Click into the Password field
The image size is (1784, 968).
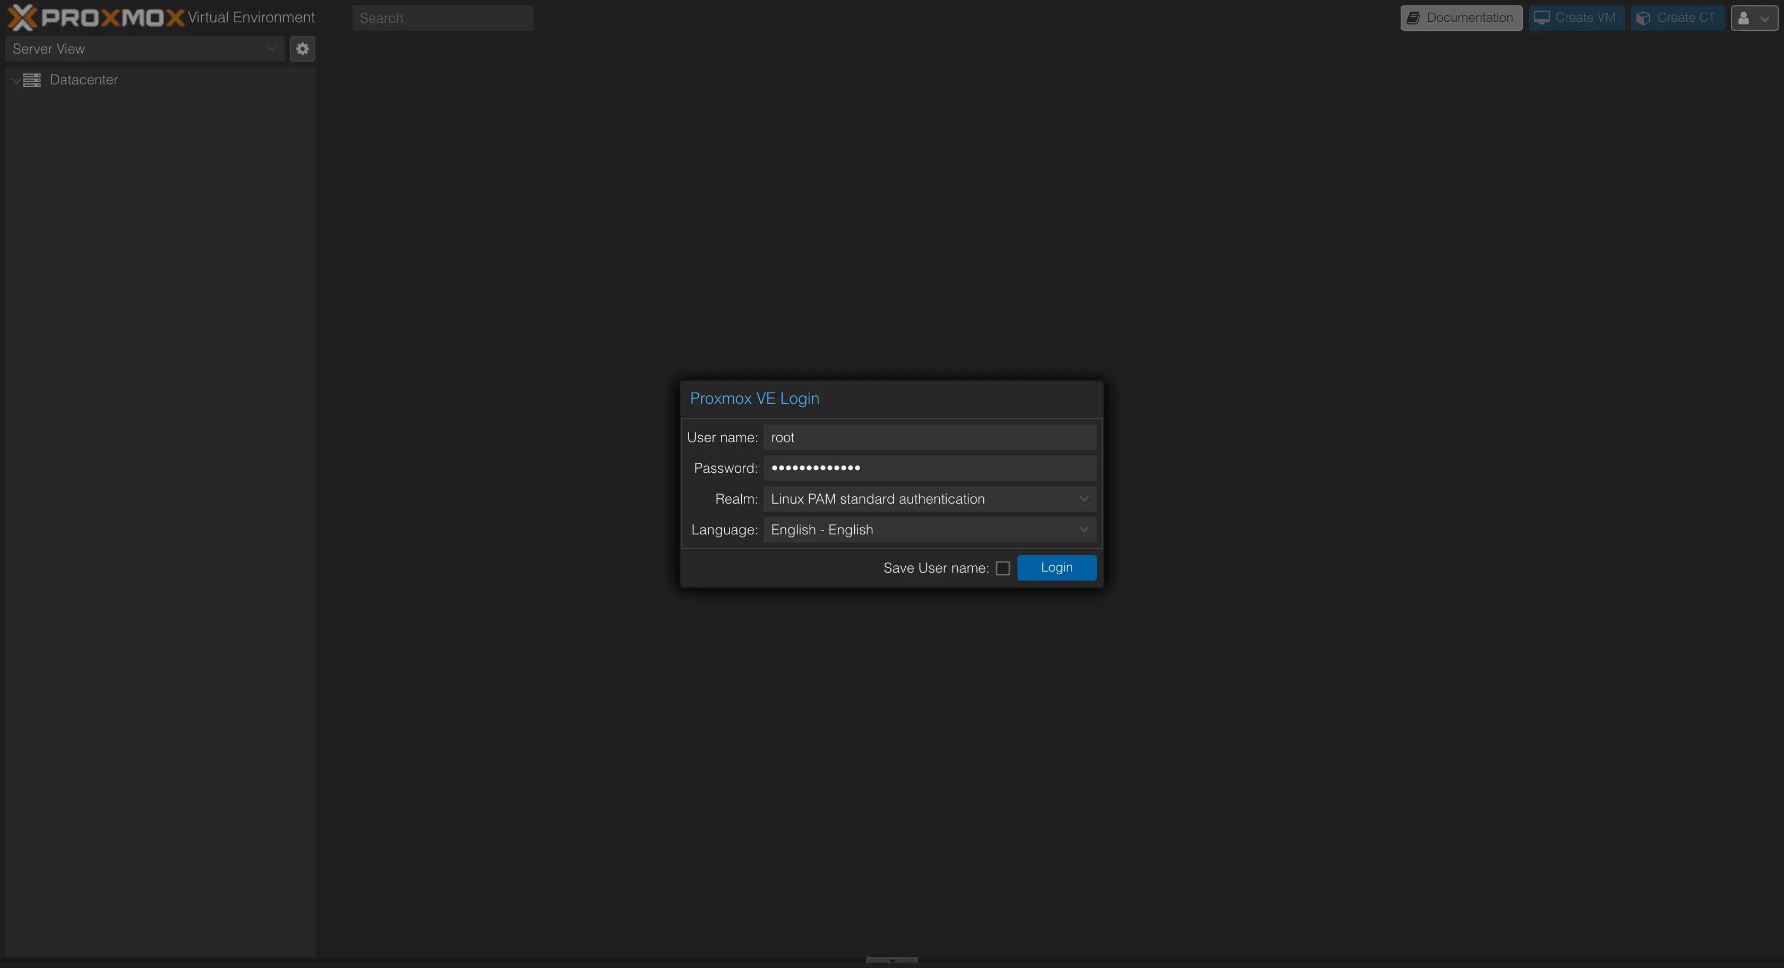pyautogui.click(x=929, y=468)
